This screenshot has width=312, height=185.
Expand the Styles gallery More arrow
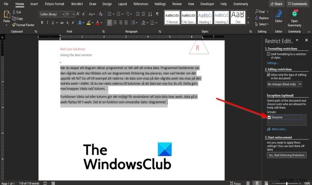click(x=248, y=23)
